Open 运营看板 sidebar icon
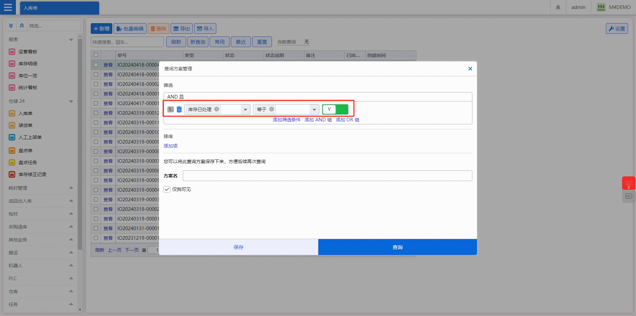The height and width of the screenshot is (316, 636). click(12, 52)
